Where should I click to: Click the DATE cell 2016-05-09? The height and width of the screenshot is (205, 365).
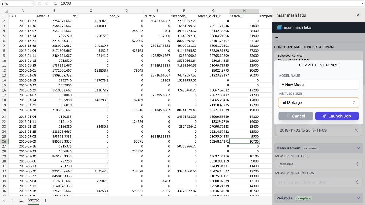(x=22, y=141)
